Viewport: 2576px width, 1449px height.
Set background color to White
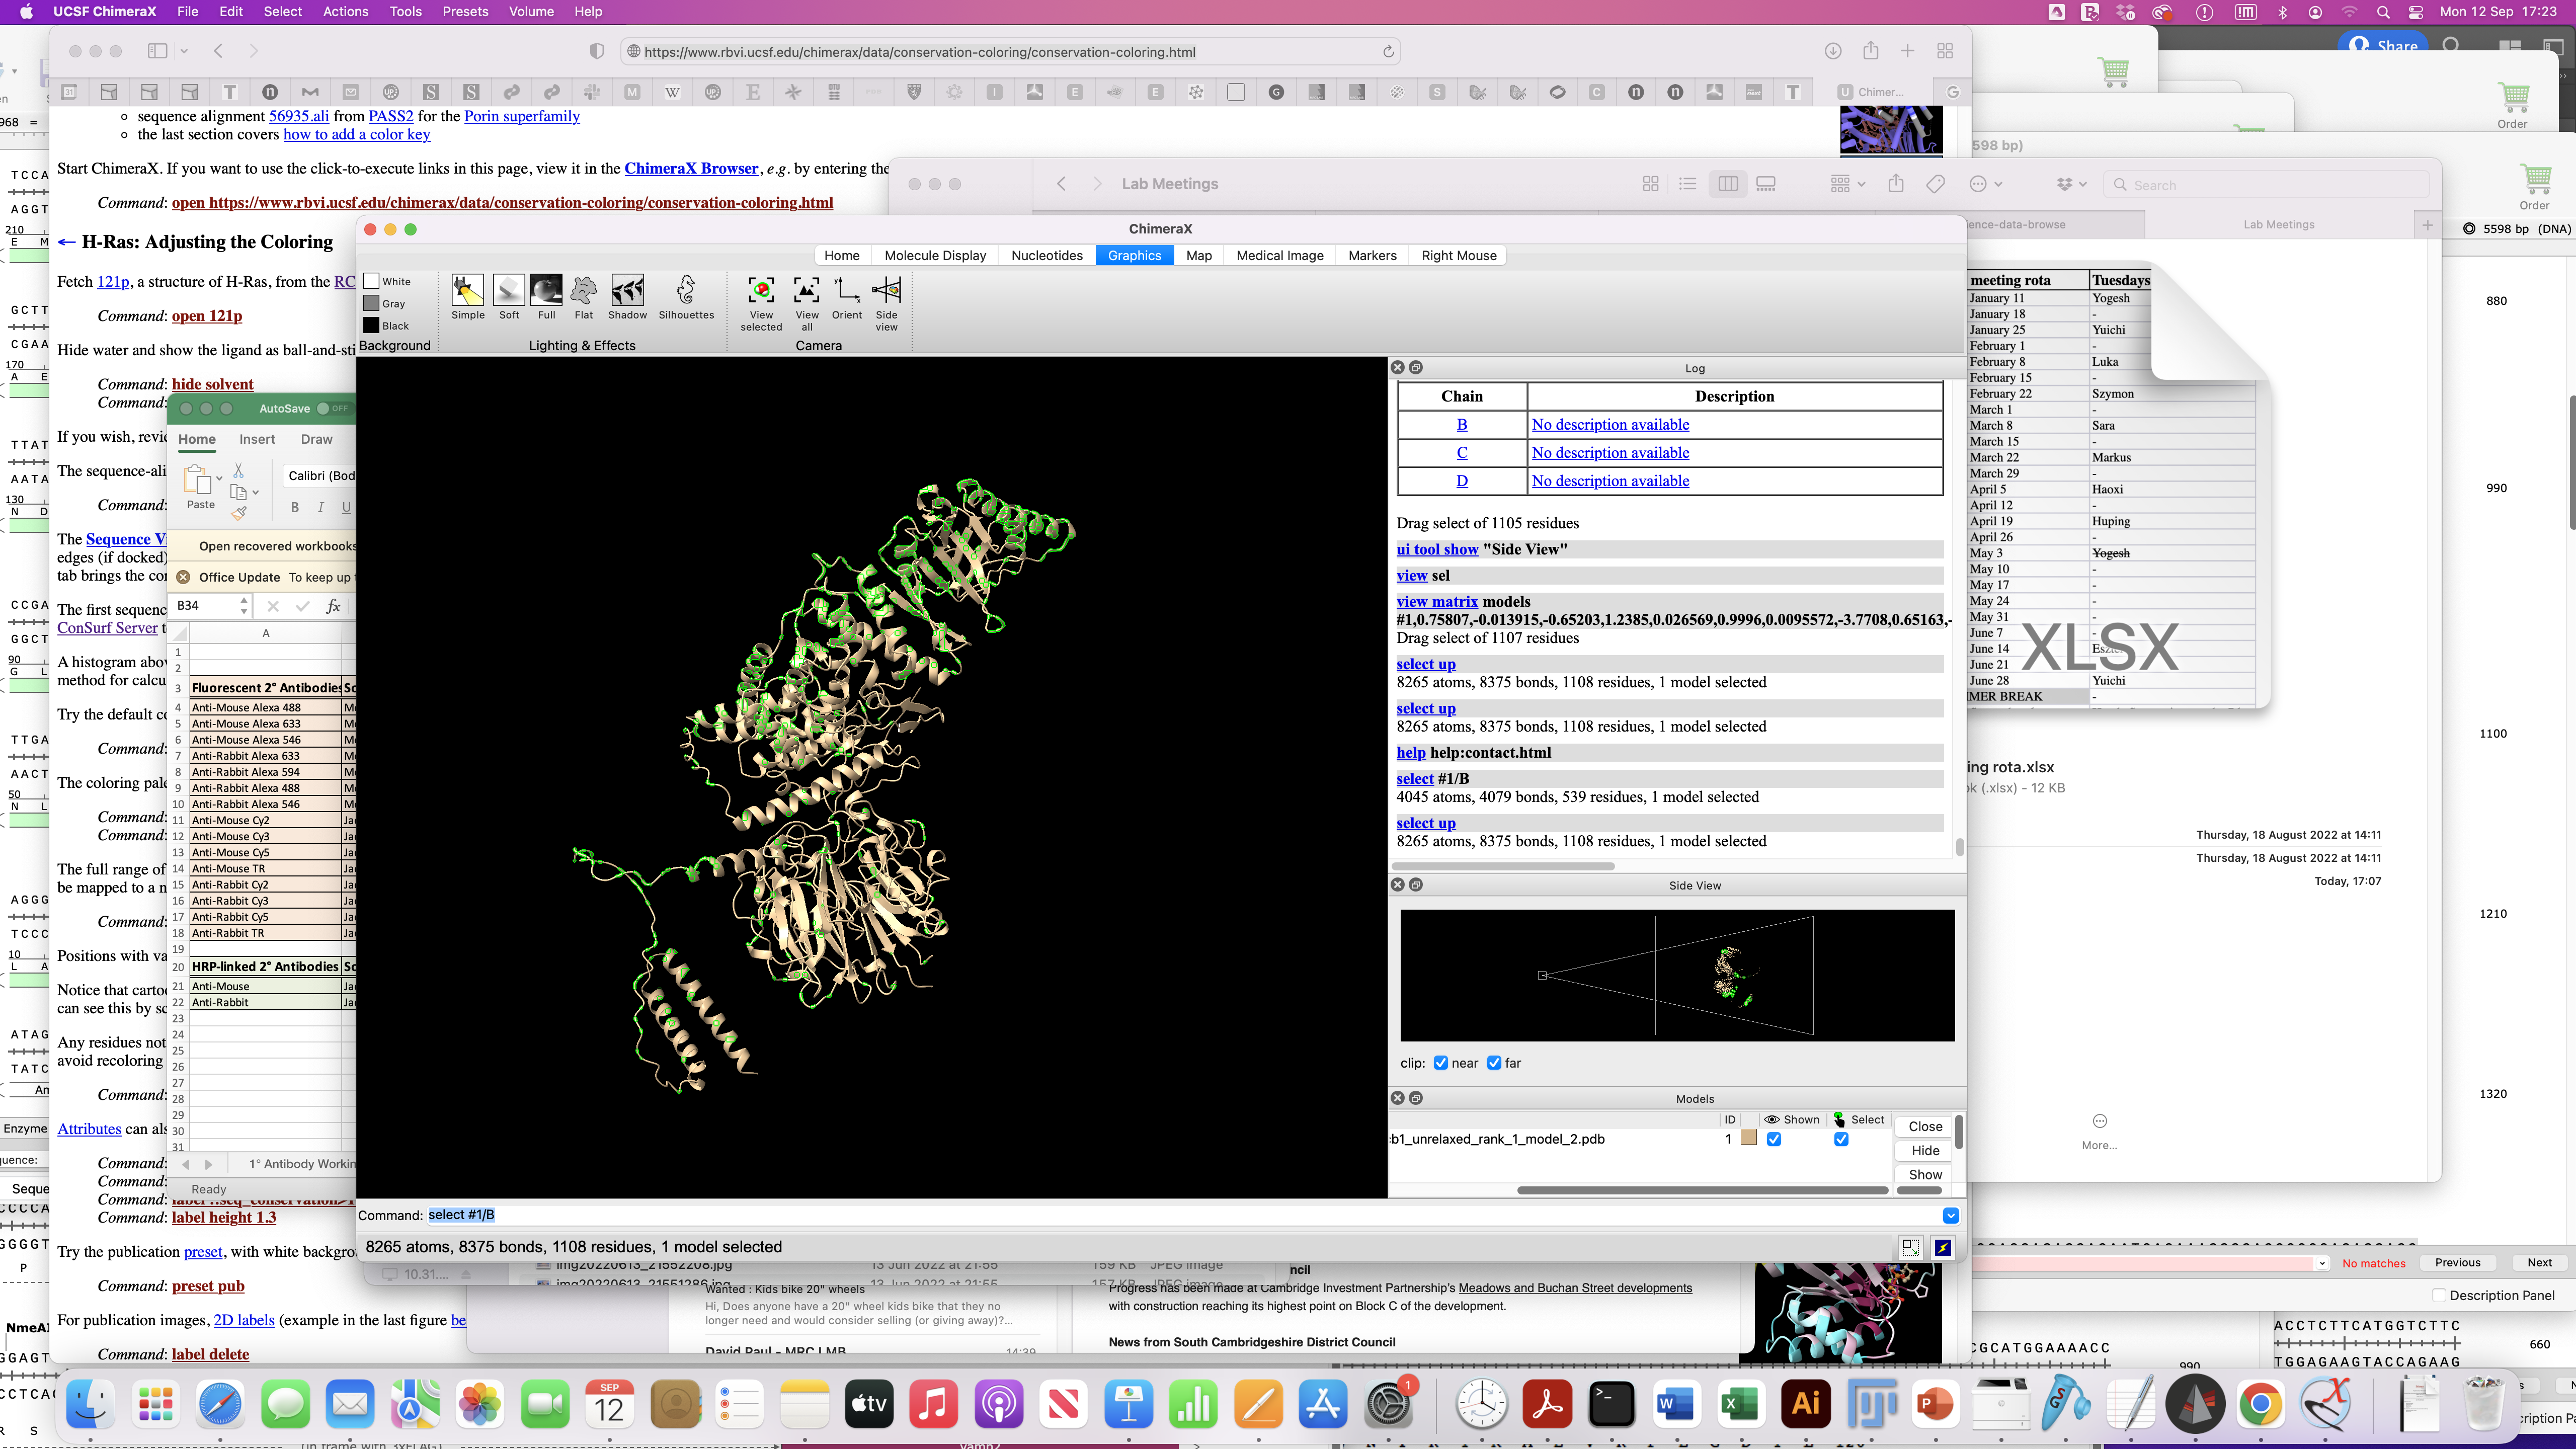pyautogui.click(x=372, y=281)
